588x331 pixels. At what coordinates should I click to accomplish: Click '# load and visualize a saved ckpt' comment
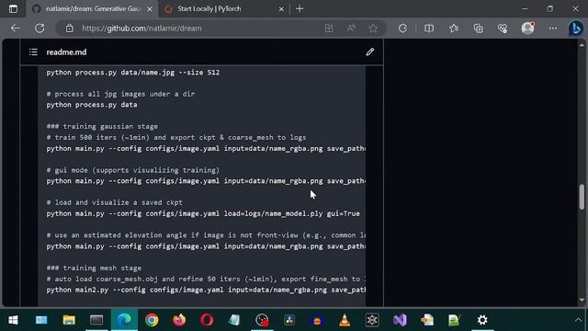click(114, 202)
